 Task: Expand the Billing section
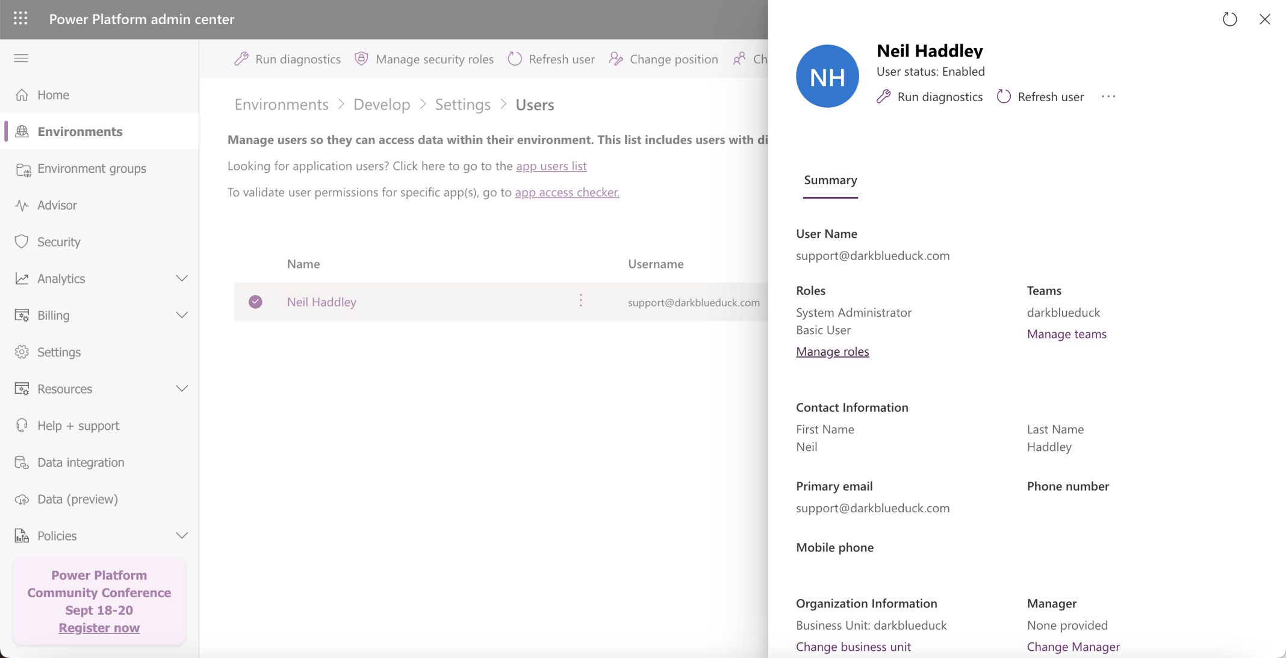(182, 315)
